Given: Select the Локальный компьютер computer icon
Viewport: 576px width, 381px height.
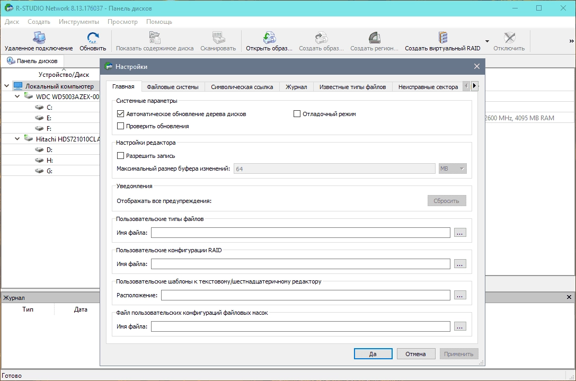Looking at the screenshot, I should (x=18, y=86).
